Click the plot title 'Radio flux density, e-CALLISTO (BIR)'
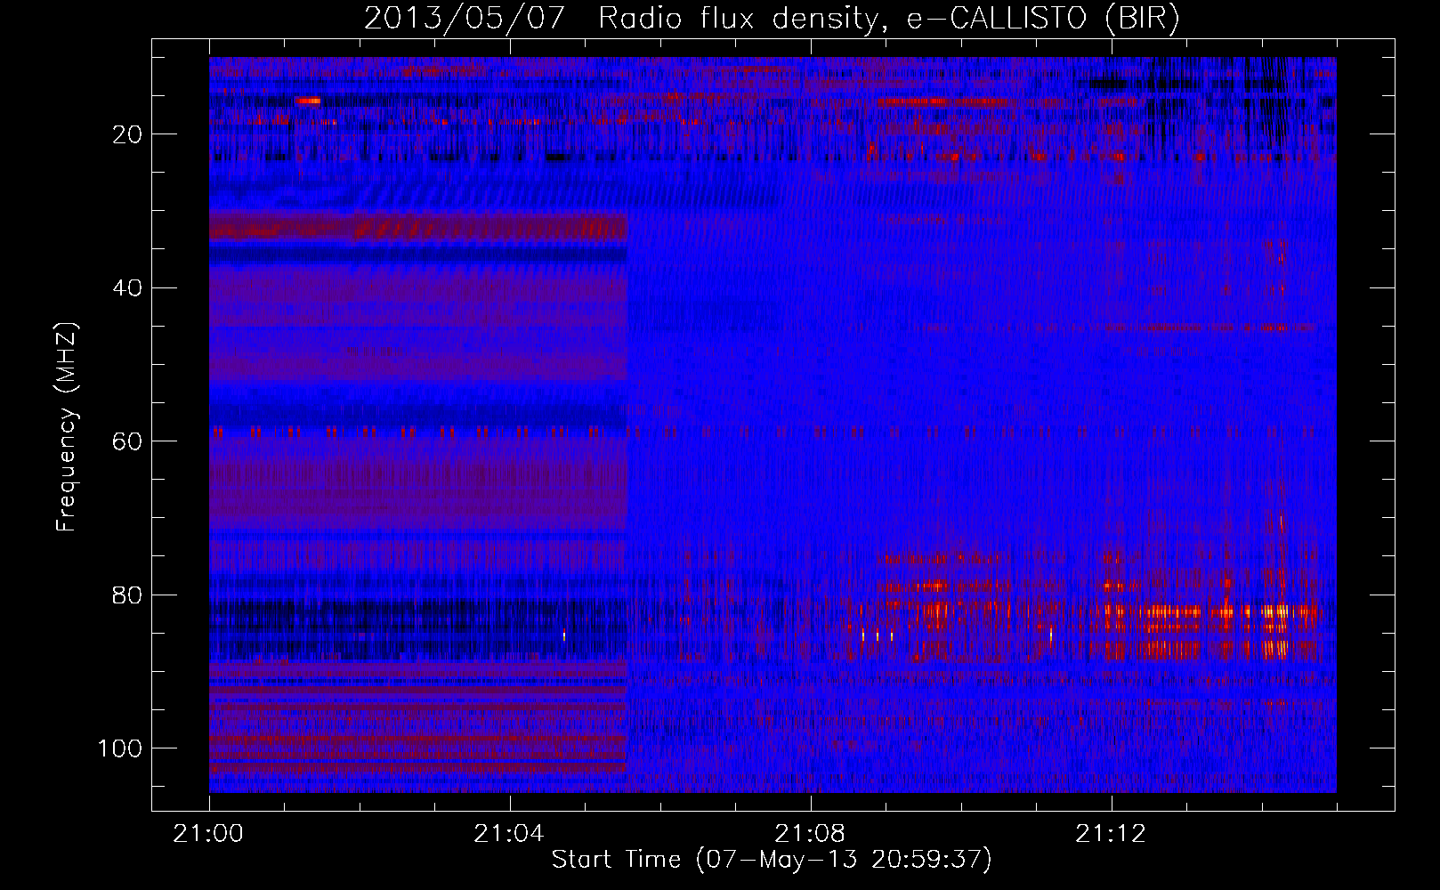Viewport: 1440px width, 890px height. tap(888, 18)
